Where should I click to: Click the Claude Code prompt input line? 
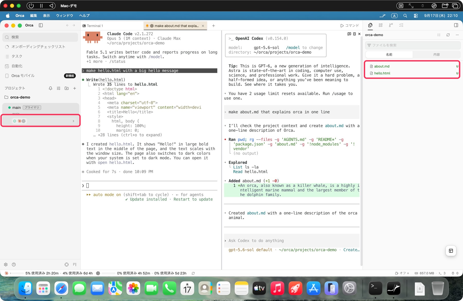150,186
